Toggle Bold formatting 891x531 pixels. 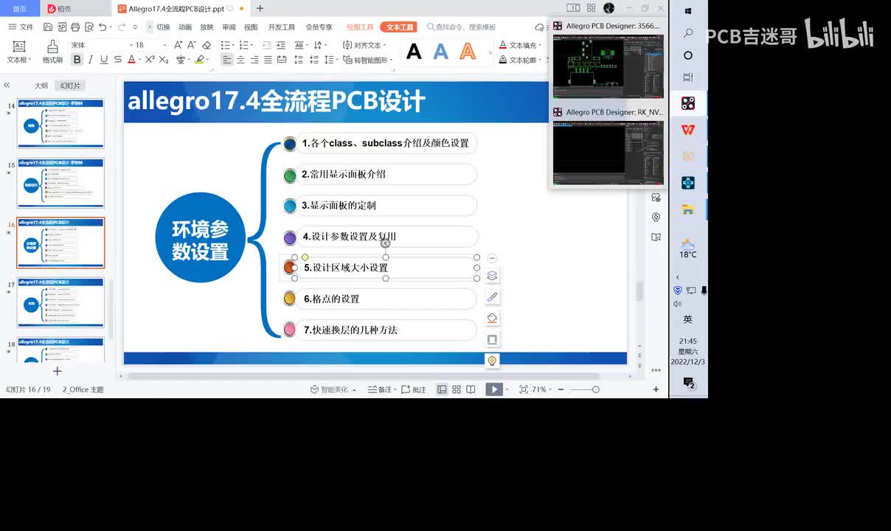pos(78,60)
